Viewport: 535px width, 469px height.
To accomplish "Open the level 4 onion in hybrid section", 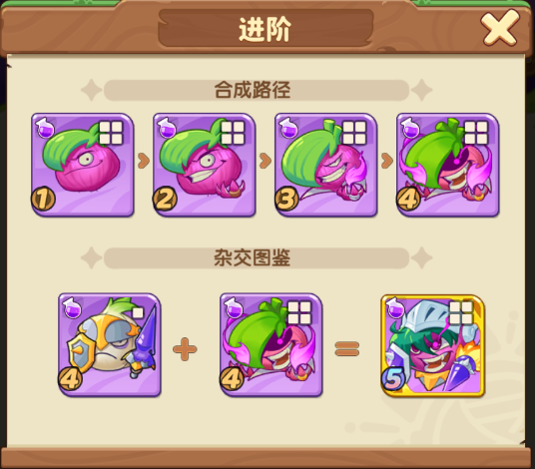I will [x=270, y=344].
